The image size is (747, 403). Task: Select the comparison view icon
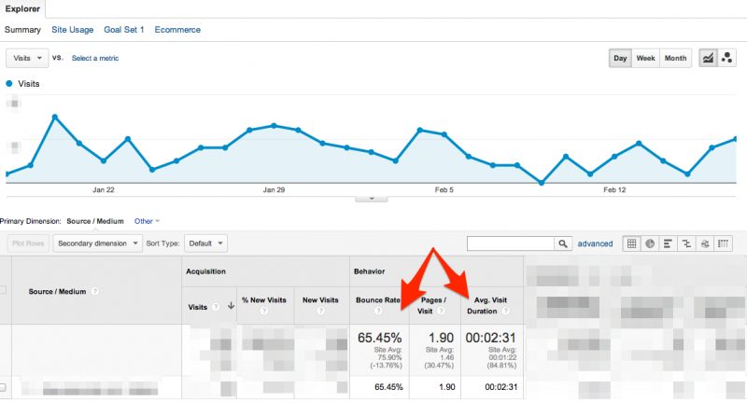pos(686,243)
